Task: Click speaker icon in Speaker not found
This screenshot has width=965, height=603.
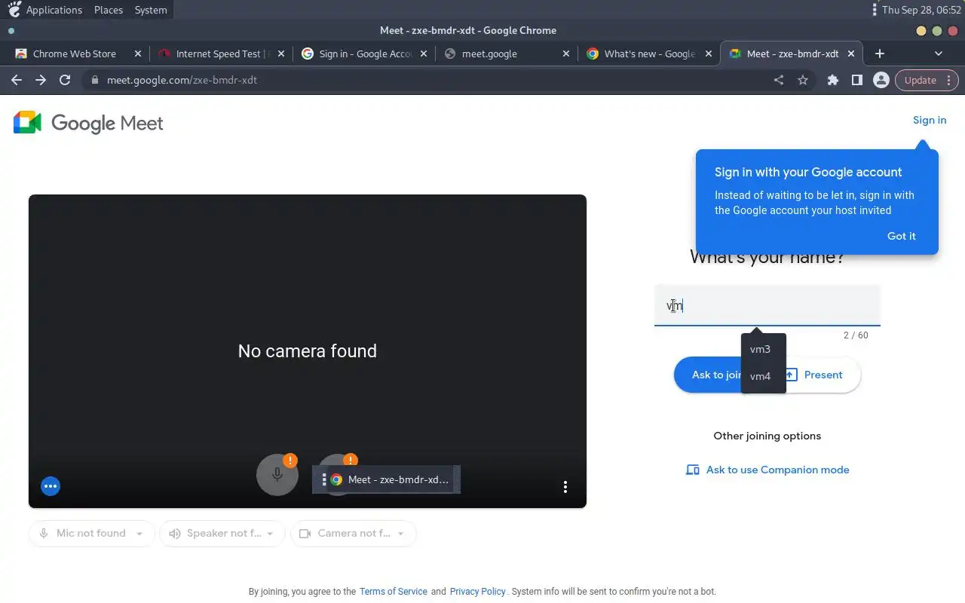Action: pos(175,534)
